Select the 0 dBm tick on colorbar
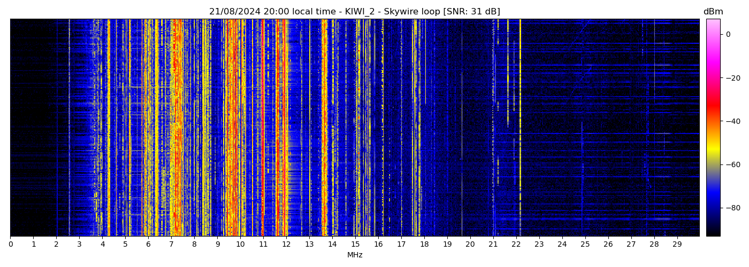Image resolution: width=749 pixels, height=267 pixels. click(x=728, y=34)
